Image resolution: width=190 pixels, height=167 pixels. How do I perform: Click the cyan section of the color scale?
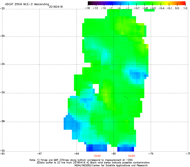[x=130, y=3]
